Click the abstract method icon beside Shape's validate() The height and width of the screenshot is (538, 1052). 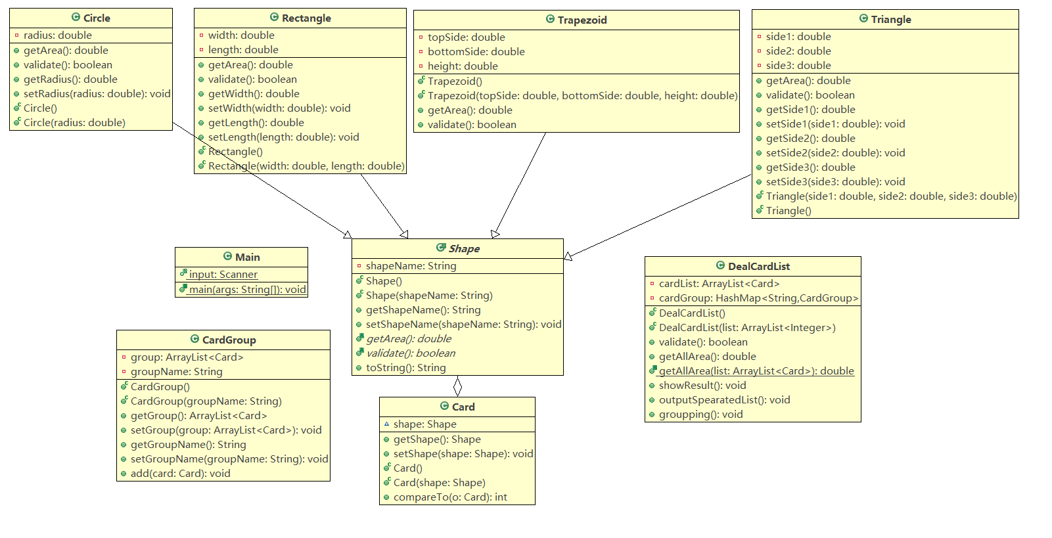pyautogui.click(x=360, y=352)
